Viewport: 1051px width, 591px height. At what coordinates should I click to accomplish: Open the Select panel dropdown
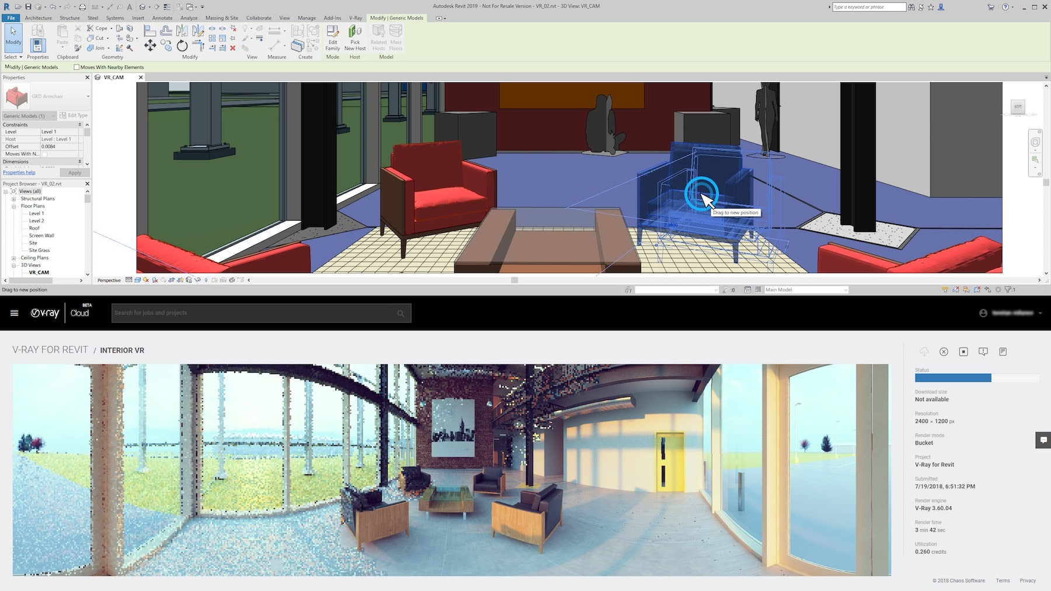tap(13, 57)
